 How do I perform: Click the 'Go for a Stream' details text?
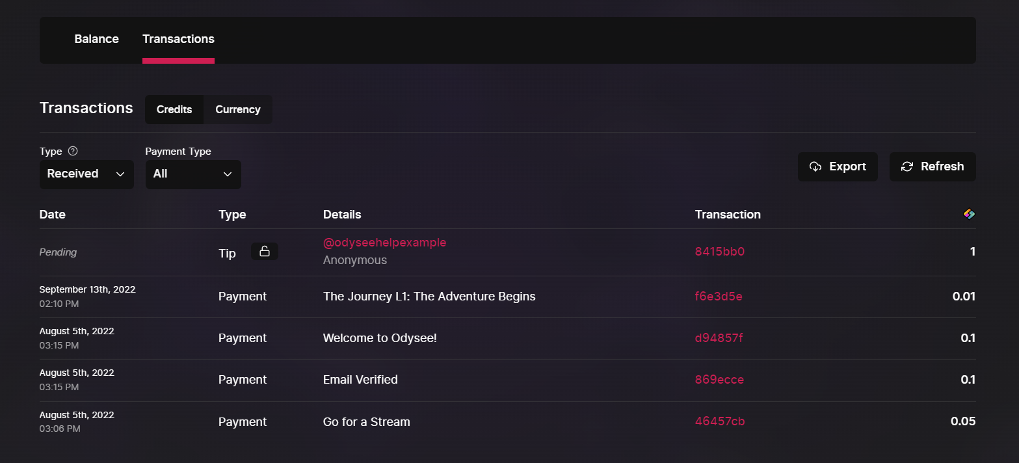(367, 422)
